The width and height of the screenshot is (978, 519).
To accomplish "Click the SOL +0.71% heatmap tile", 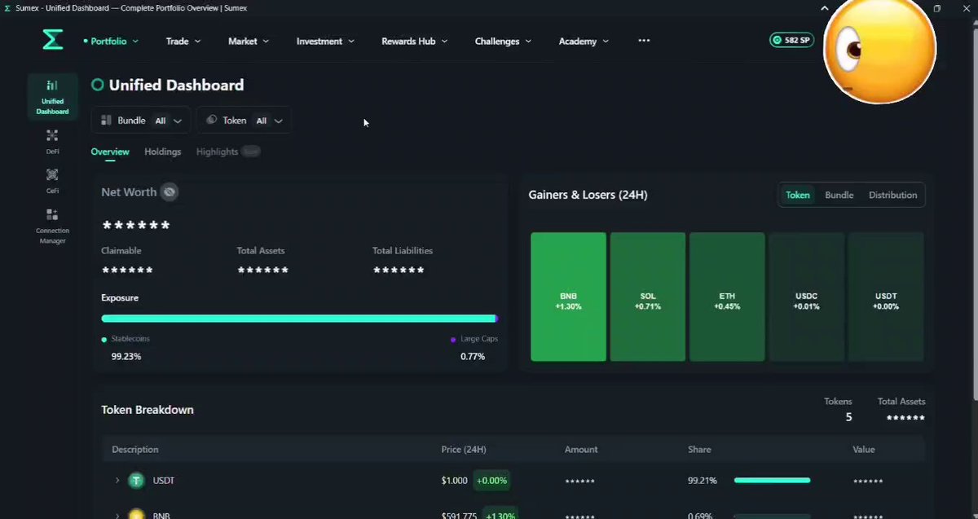I will coord(648,297).
